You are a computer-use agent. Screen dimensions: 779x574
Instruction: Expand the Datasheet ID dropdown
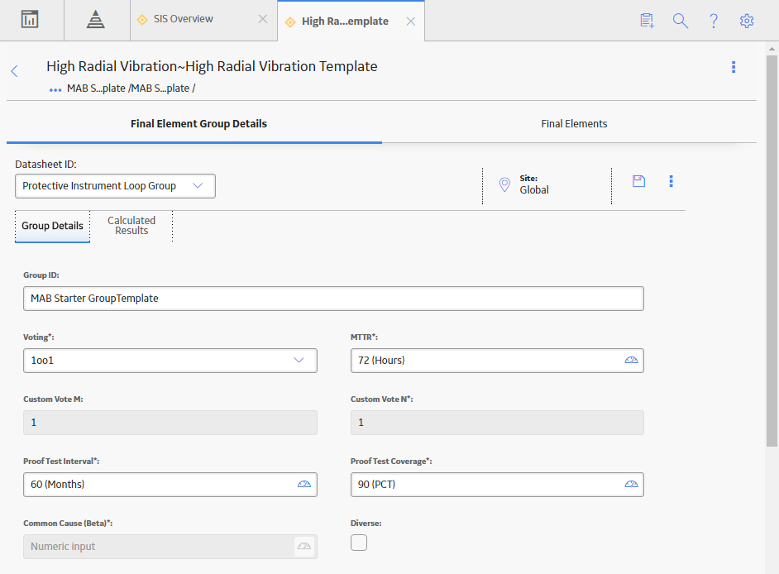(x=115, y=186)
